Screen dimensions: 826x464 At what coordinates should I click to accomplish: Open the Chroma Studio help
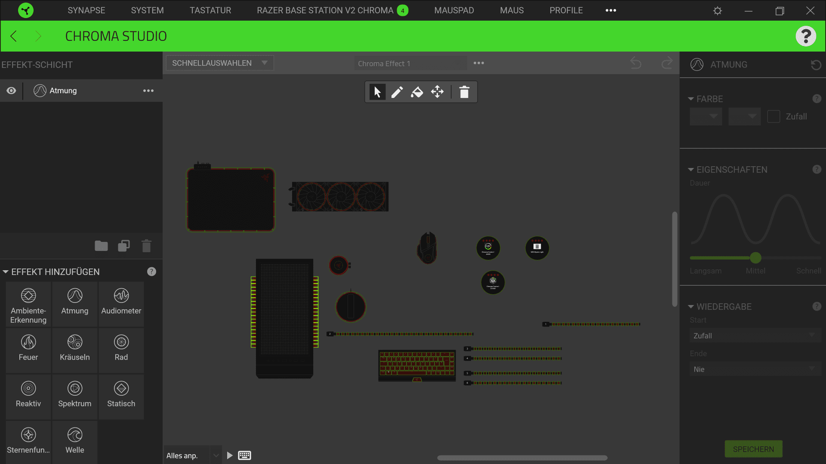pyautogui.click(x=806, y=36)
